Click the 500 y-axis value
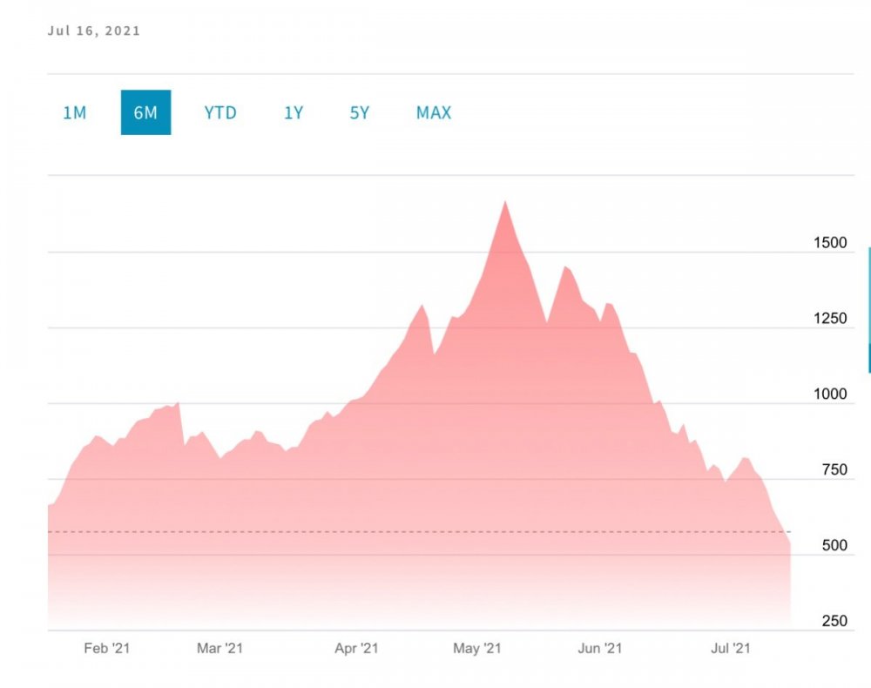 [832, 546]
